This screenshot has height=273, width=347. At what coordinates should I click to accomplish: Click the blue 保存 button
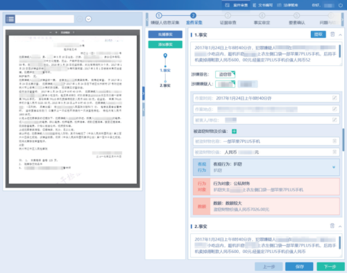[x=299, y=267]
